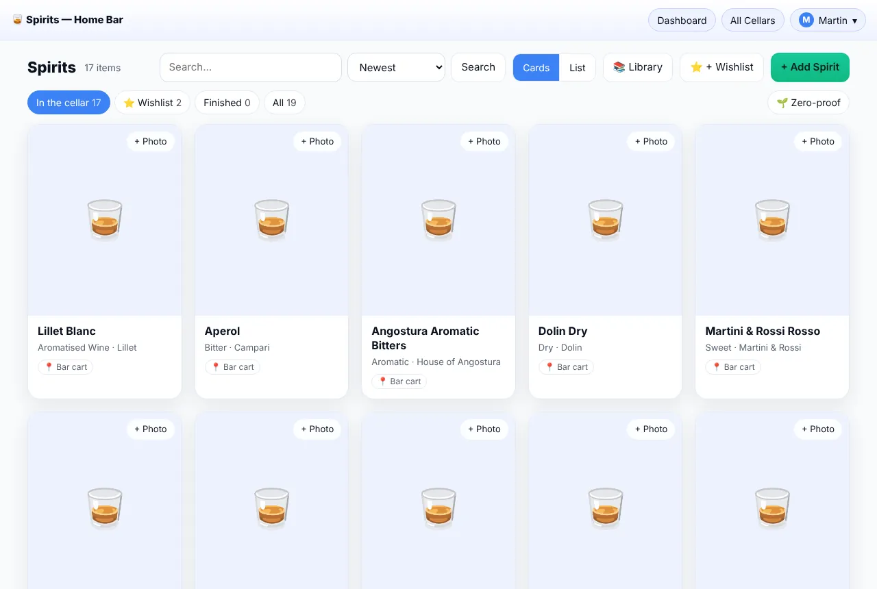877x589 pixels.
Task: Click the Bar cart tag on Aperol
Action: (232, 367)
